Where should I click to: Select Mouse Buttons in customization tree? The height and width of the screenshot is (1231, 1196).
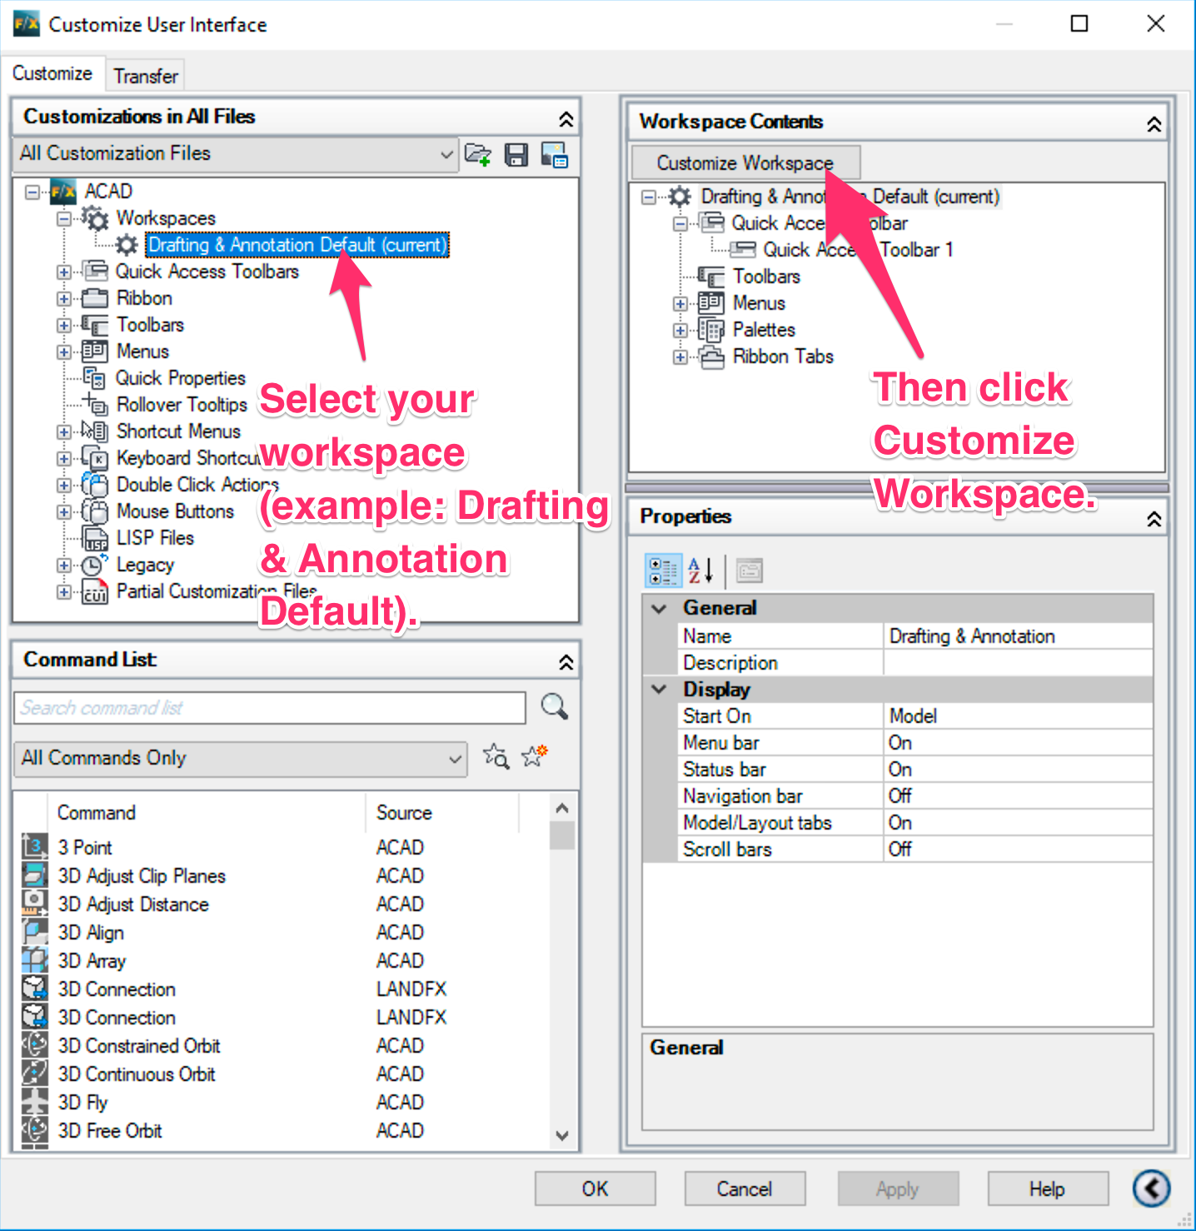pos(175,511)
